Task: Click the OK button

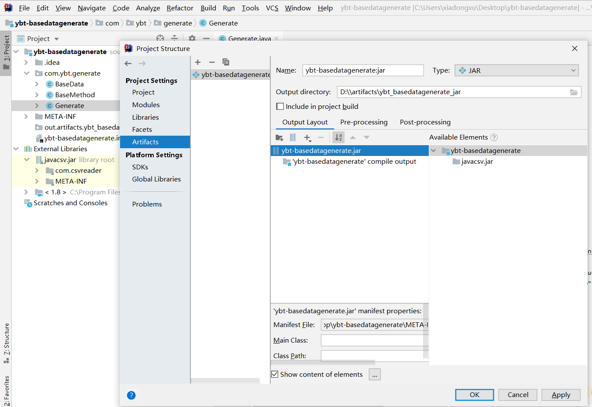Action: tap(475, 395)
